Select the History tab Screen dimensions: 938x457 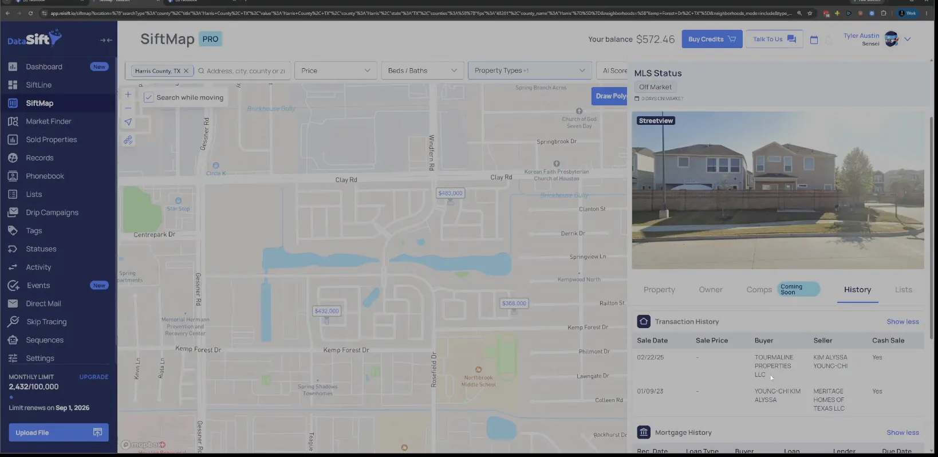click(x=857, y=290)
